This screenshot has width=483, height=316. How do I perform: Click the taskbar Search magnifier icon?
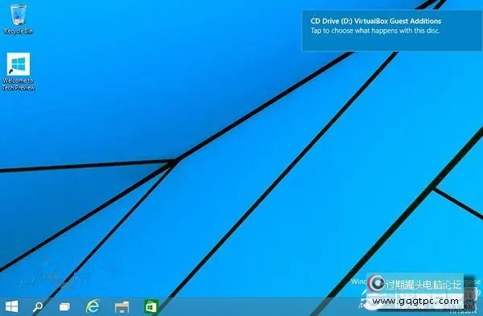click(x=38, y=306)
